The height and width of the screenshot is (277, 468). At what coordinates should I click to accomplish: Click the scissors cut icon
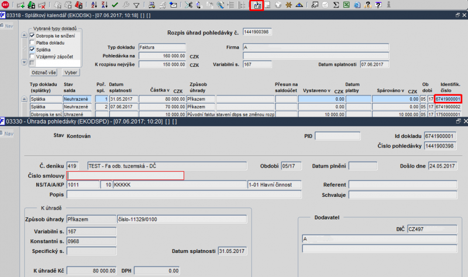click(188, 5)
